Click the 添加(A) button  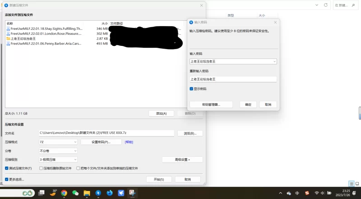click(x=161, y=113)
